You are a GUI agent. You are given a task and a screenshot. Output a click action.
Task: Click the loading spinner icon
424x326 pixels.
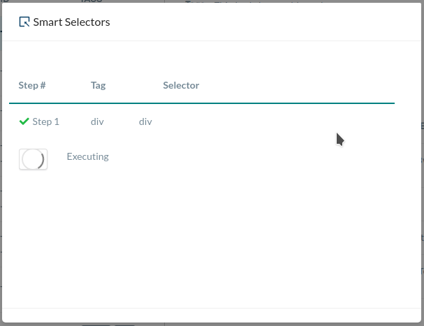(x=33, y=159)
